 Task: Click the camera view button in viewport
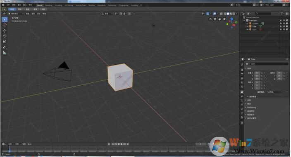coord(215,19)
